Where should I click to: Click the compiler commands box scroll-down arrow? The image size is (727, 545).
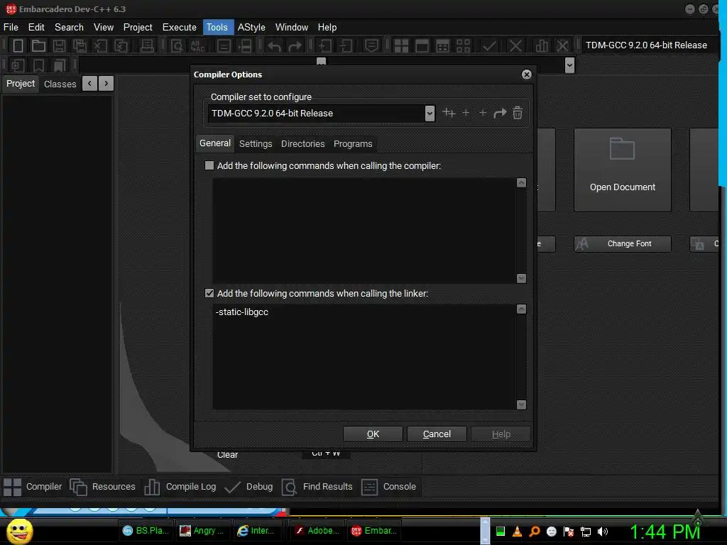click(521, 278)
